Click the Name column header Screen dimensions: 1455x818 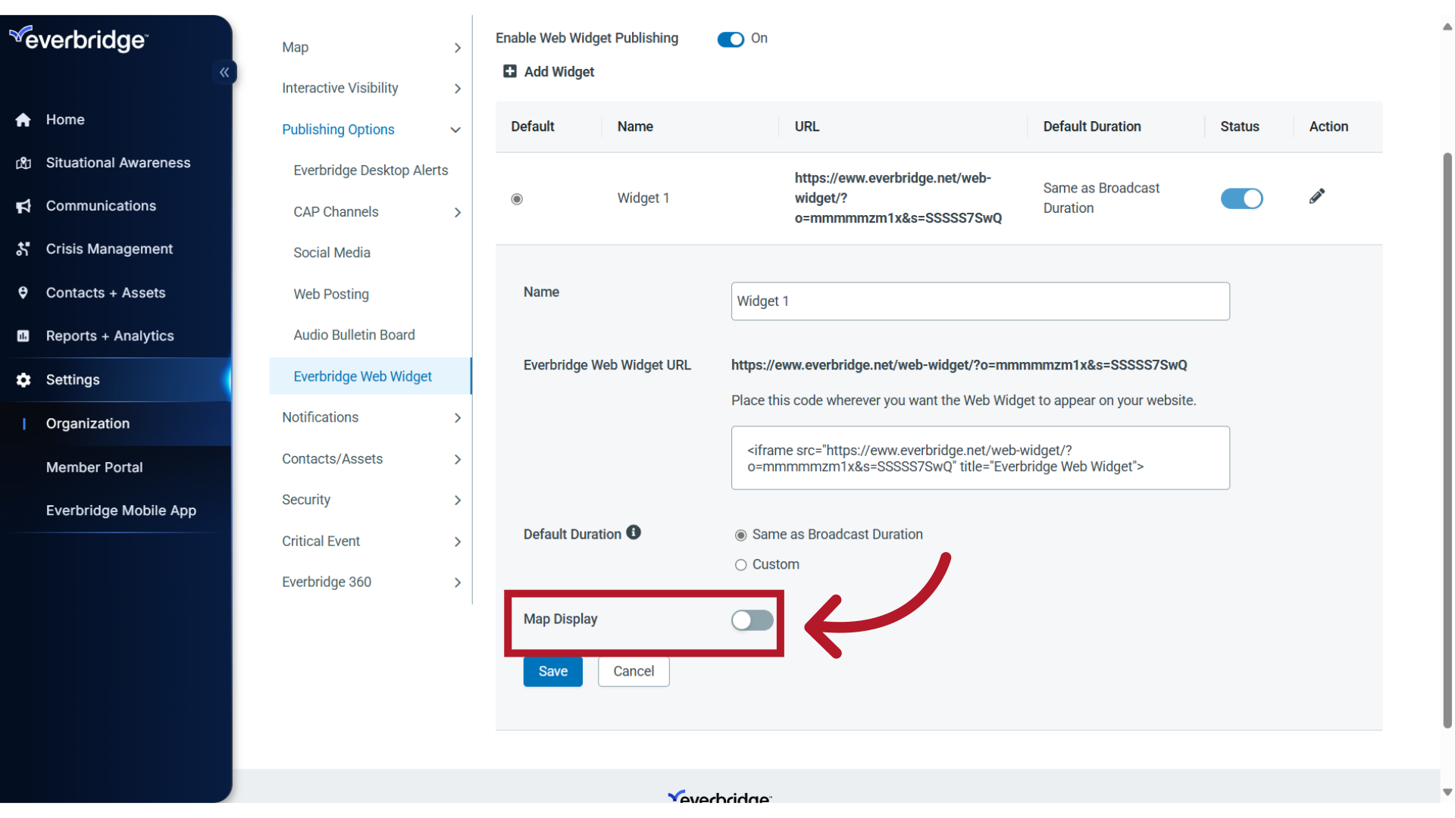(x=634, y=126)
